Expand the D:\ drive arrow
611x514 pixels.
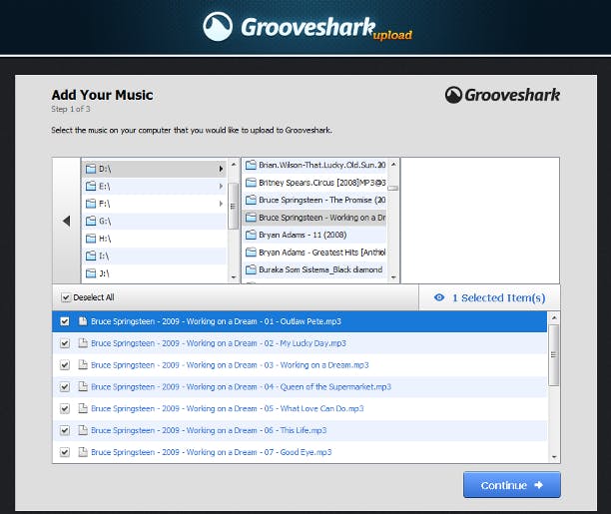(221, 169)
